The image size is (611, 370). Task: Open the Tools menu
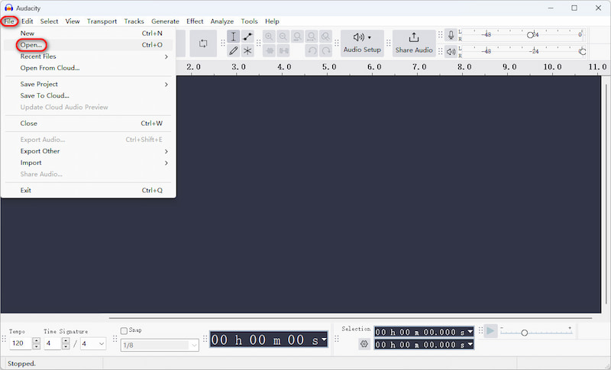click(250, 21)
